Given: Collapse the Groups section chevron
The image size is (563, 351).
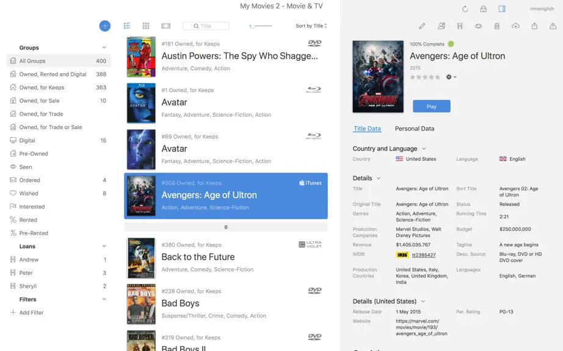Looking at the screenshot, I should point(104,48).
